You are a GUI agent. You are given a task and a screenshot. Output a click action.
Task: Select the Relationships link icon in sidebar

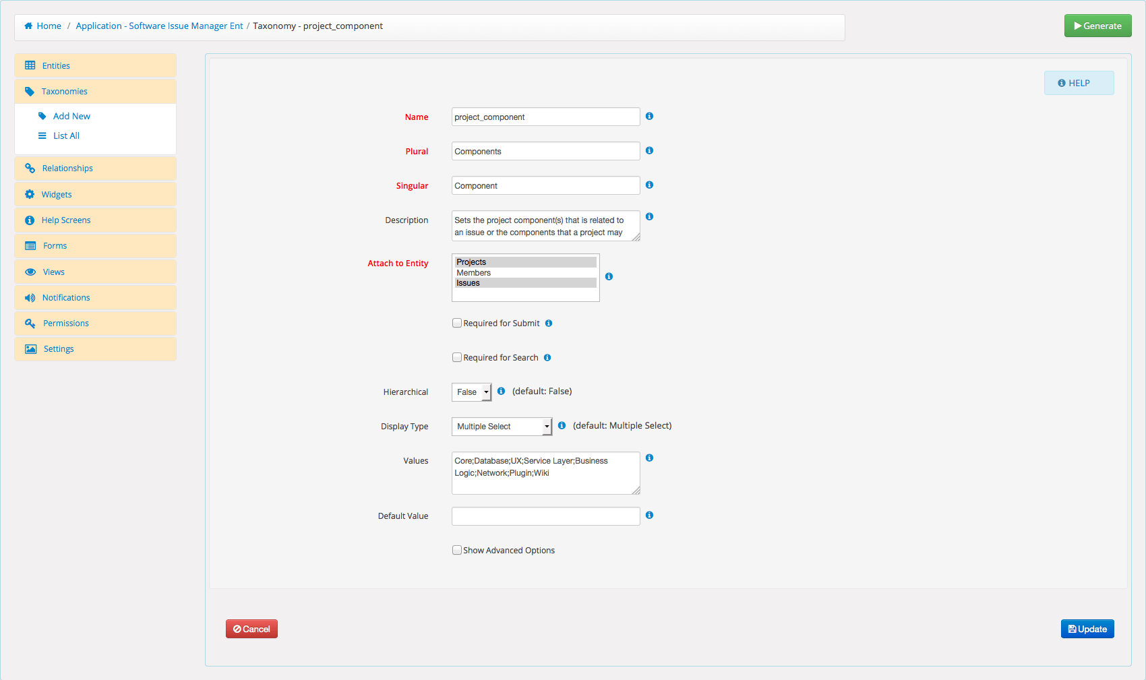(30, 168)
